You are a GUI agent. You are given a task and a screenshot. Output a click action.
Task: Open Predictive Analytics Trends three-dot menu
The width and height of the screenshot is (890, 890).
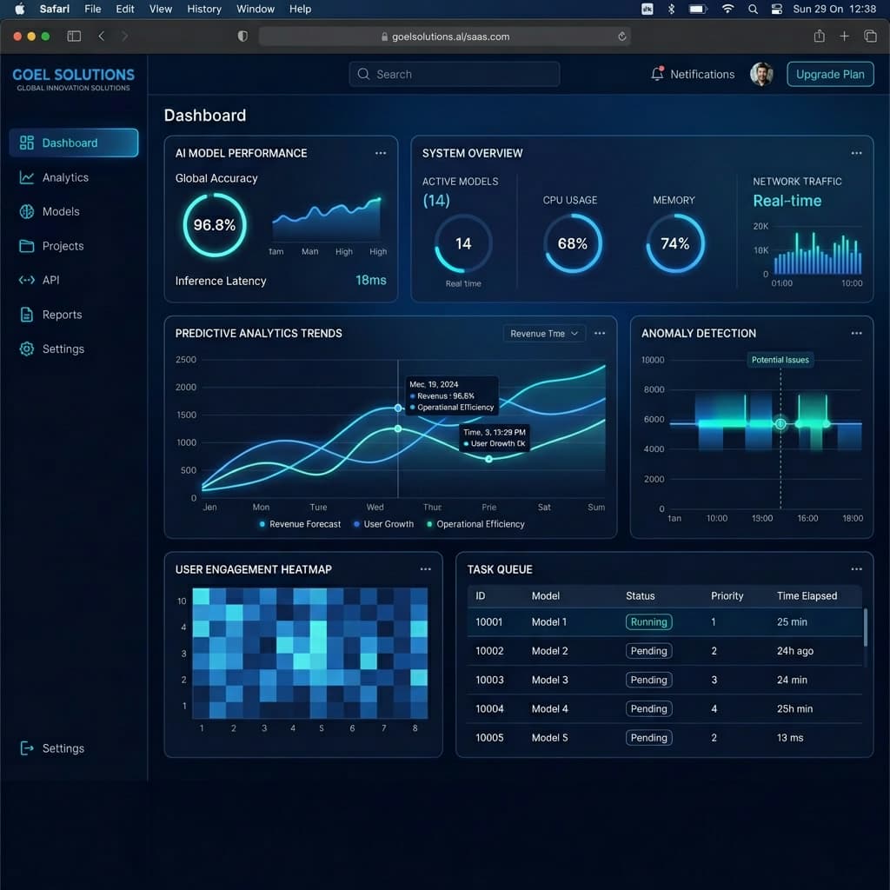point(600,333)
